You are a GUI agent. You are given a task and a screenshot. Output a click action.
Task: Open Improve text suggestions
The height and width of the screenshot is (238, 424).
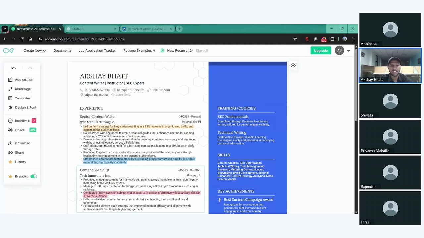pos(22,121)
